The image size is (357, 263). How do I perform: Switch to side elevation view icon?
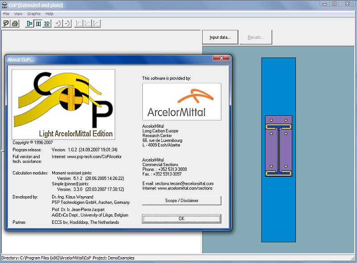point(29,24)
